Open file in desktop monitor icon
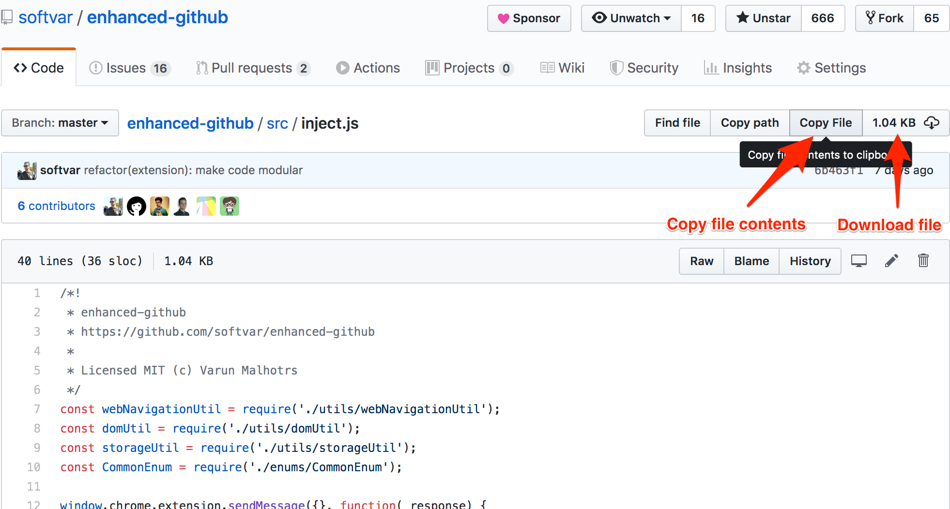Viewport: 950px width, 509px height. tap(858, 261)
